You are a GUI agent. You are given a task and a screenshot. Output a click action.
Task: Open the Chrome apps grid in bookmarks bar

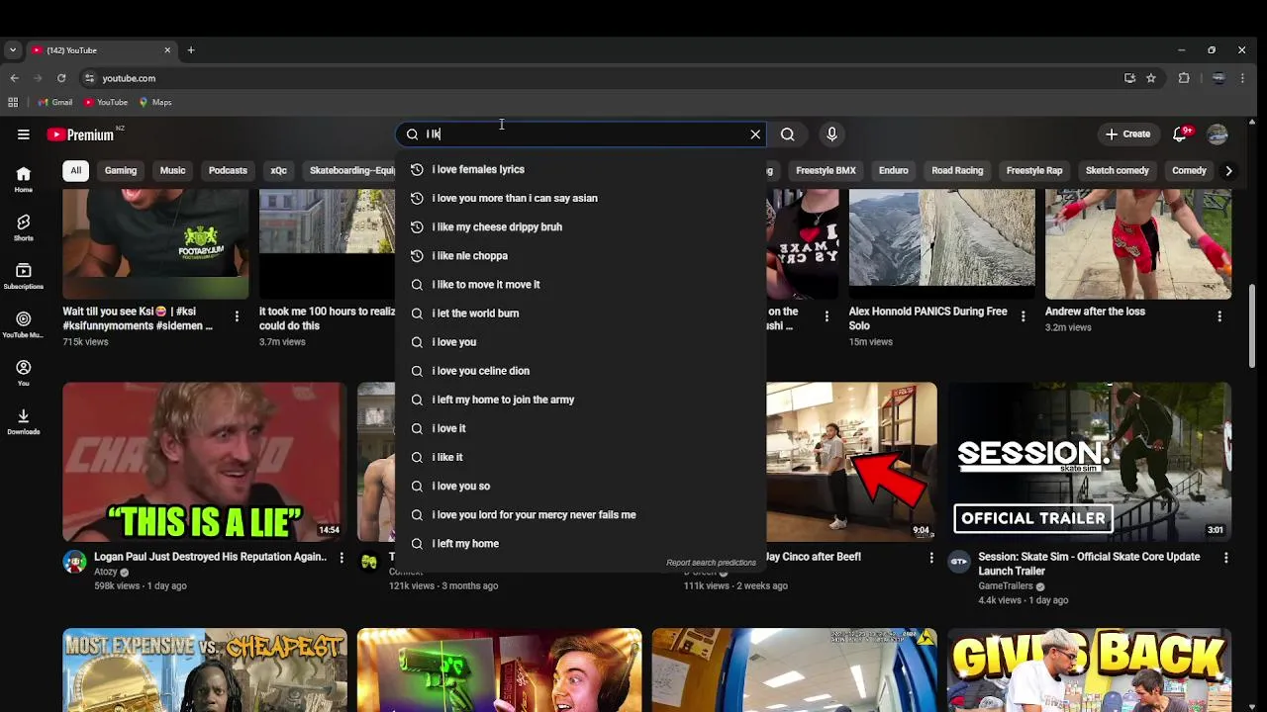13,102
